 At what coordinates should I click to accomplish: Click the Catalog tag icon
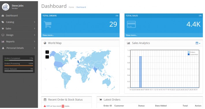pos(3,22)
